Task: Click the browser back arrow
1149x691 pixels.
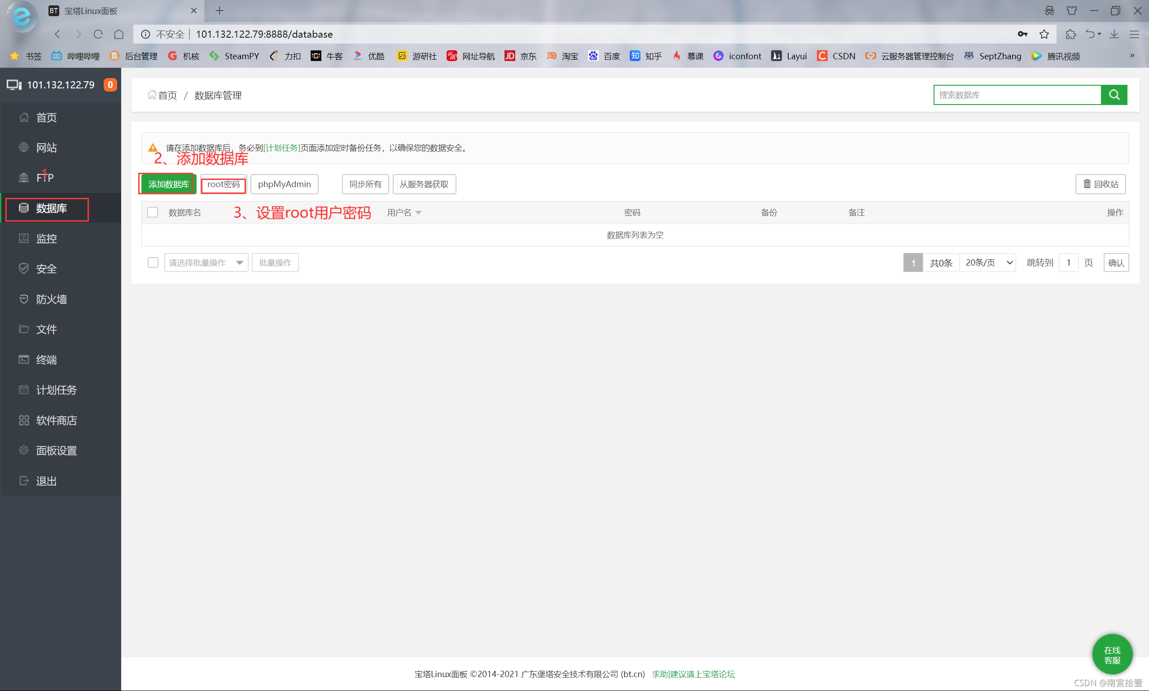Action: point(58,34)
